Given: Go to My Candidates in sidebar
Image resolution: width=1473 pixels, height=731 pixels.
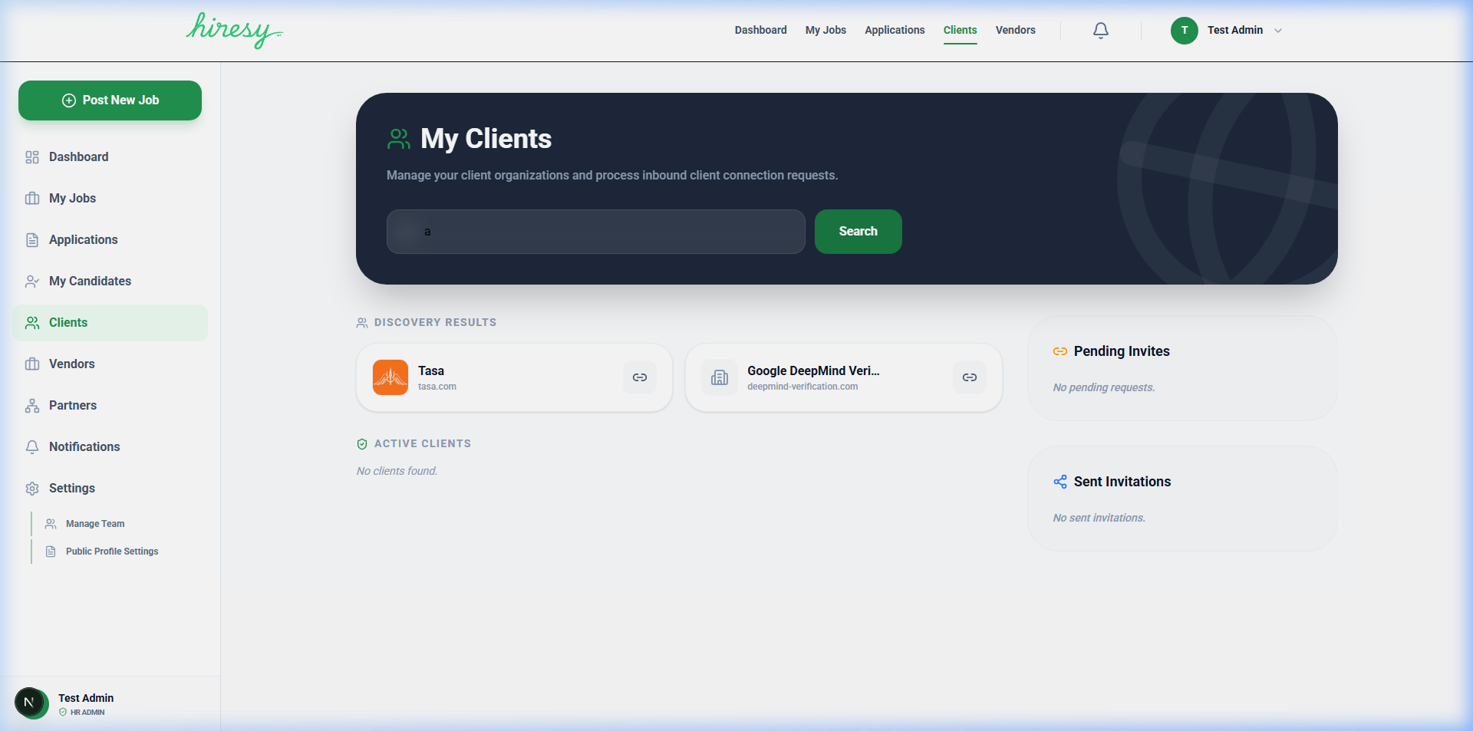Looking at the screenshot, I should (90, 281).
